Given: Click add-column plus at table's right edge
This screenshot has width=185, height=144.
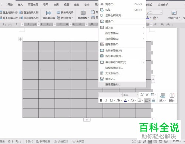Looking at the screenshot, I should (x=153, y=79).
